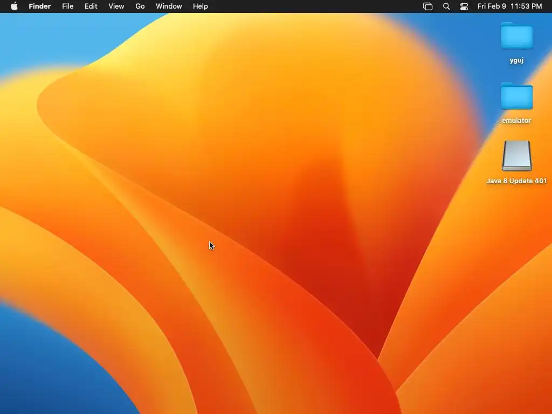
Task: Open the Apple menu
Action: click(x=14, y=6)
